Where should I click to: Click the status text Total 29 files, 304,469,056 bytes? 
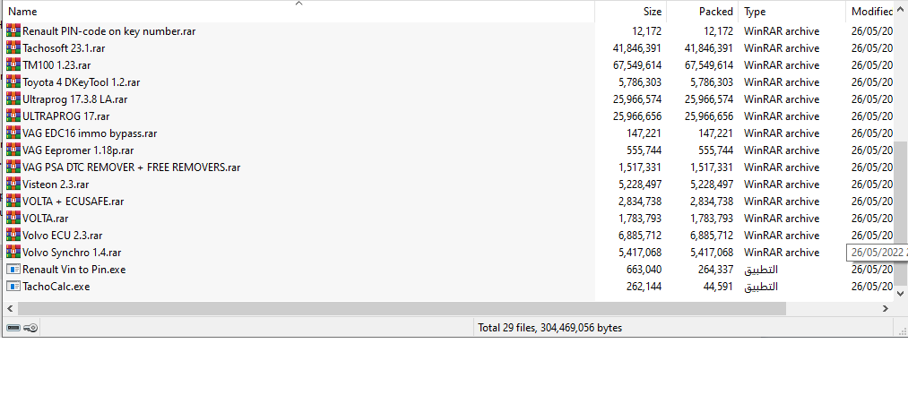549,328
